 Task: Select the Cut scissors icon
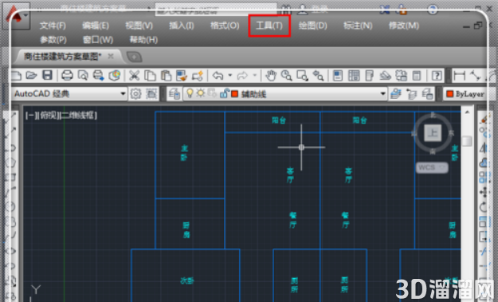tap(134, 76)
